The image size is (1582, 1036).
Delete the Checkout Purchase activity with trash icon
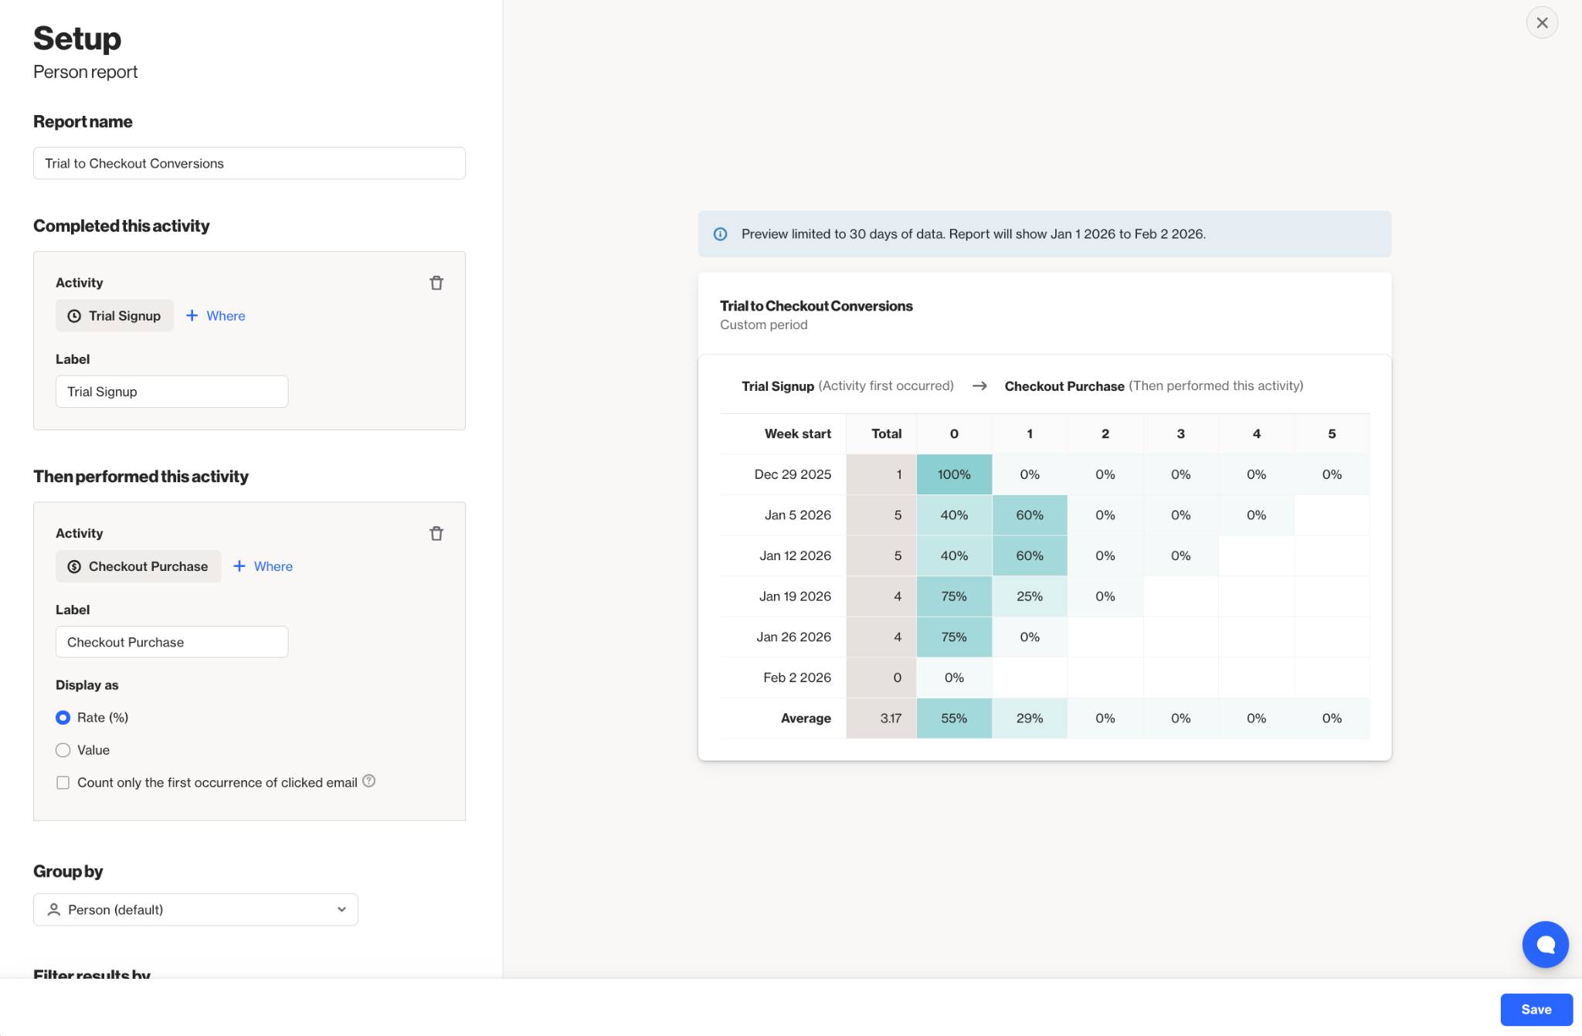(436, 533)
